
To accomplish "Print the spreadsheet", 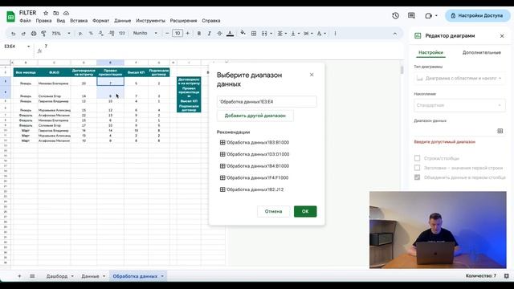I will [34, 34].
